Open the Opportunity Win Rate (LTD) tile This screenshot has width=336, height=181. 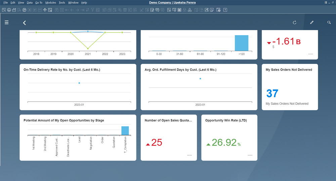229,138
